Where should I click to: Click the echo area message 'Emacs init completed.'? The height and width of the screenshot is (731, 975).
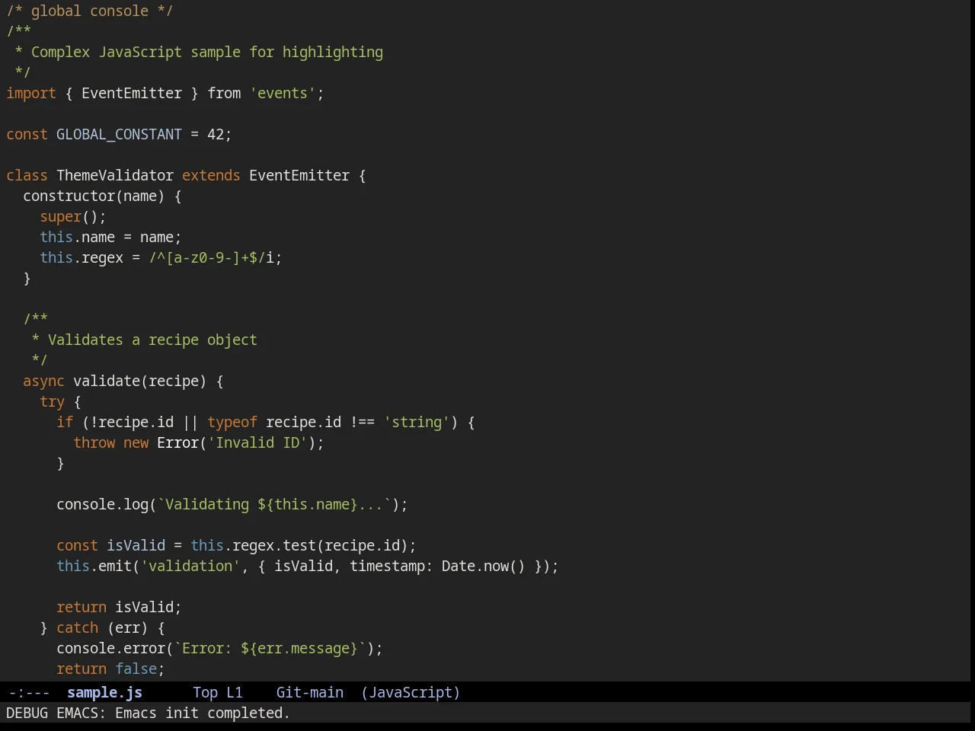[203, 713]
